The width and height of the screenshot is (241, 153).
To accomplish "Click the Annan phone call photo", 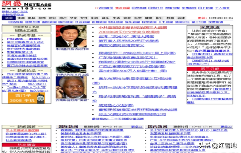I will point(71,87).
